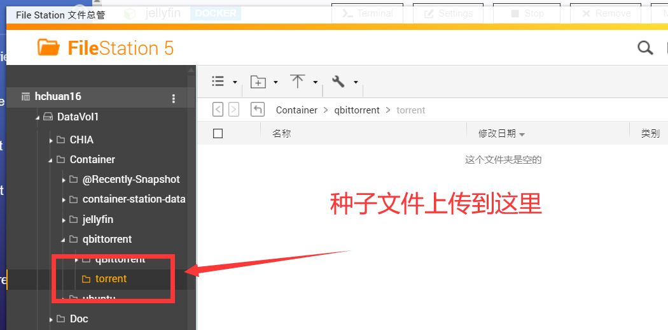Click torrent in the breadcrumb path

point(411,110)
